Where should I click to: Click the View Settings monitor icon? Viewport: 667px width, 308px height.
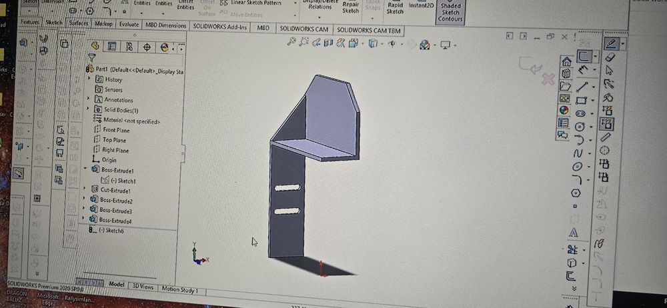click(446, 45)
